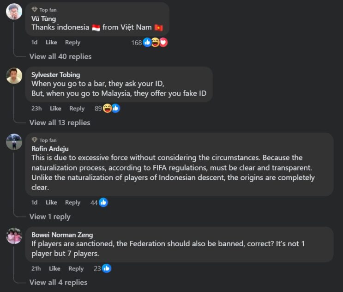Image resolution: width=343 pixels, height=292 pixels.
Task: Click Bowei Norman Zeng's profile photo
Action: pos(14,236)
